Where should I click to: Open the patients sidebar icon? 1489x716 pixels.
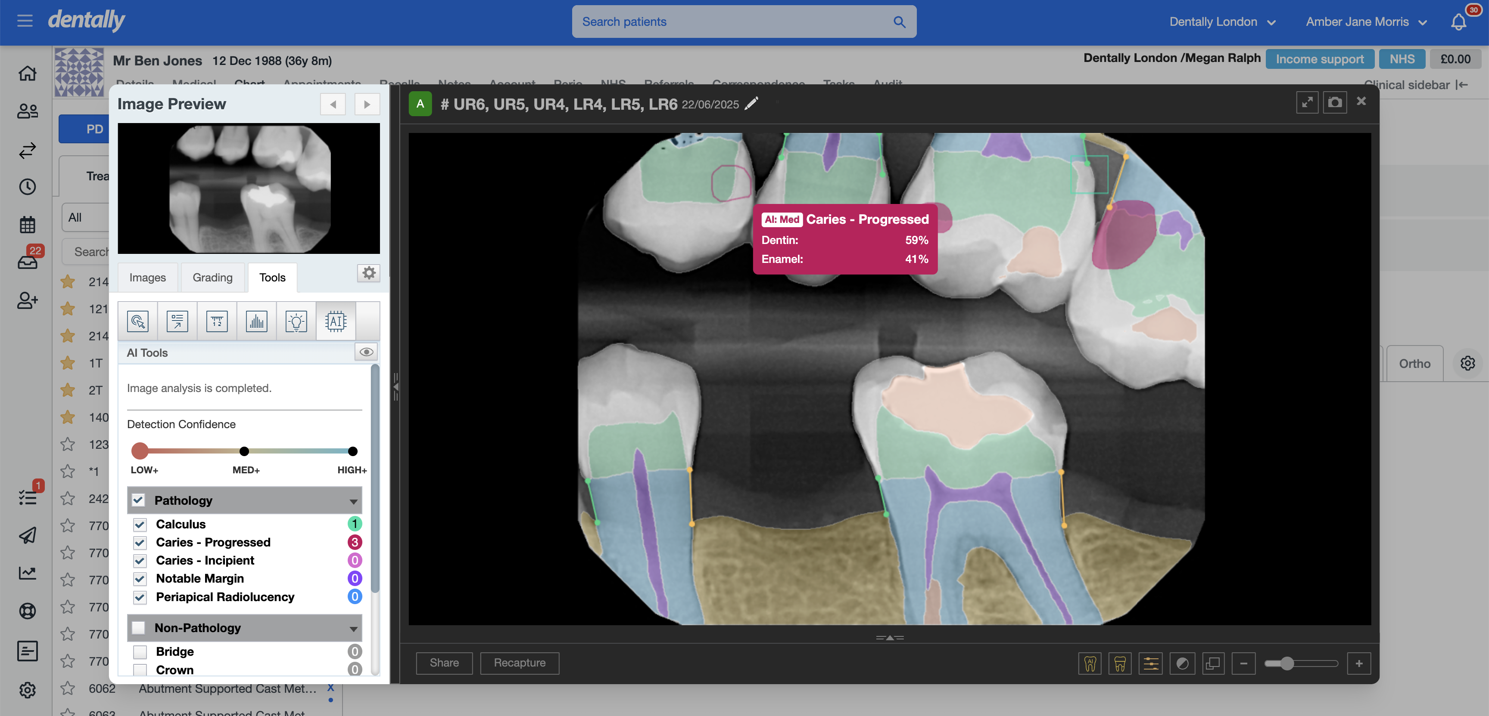[27, 111]
